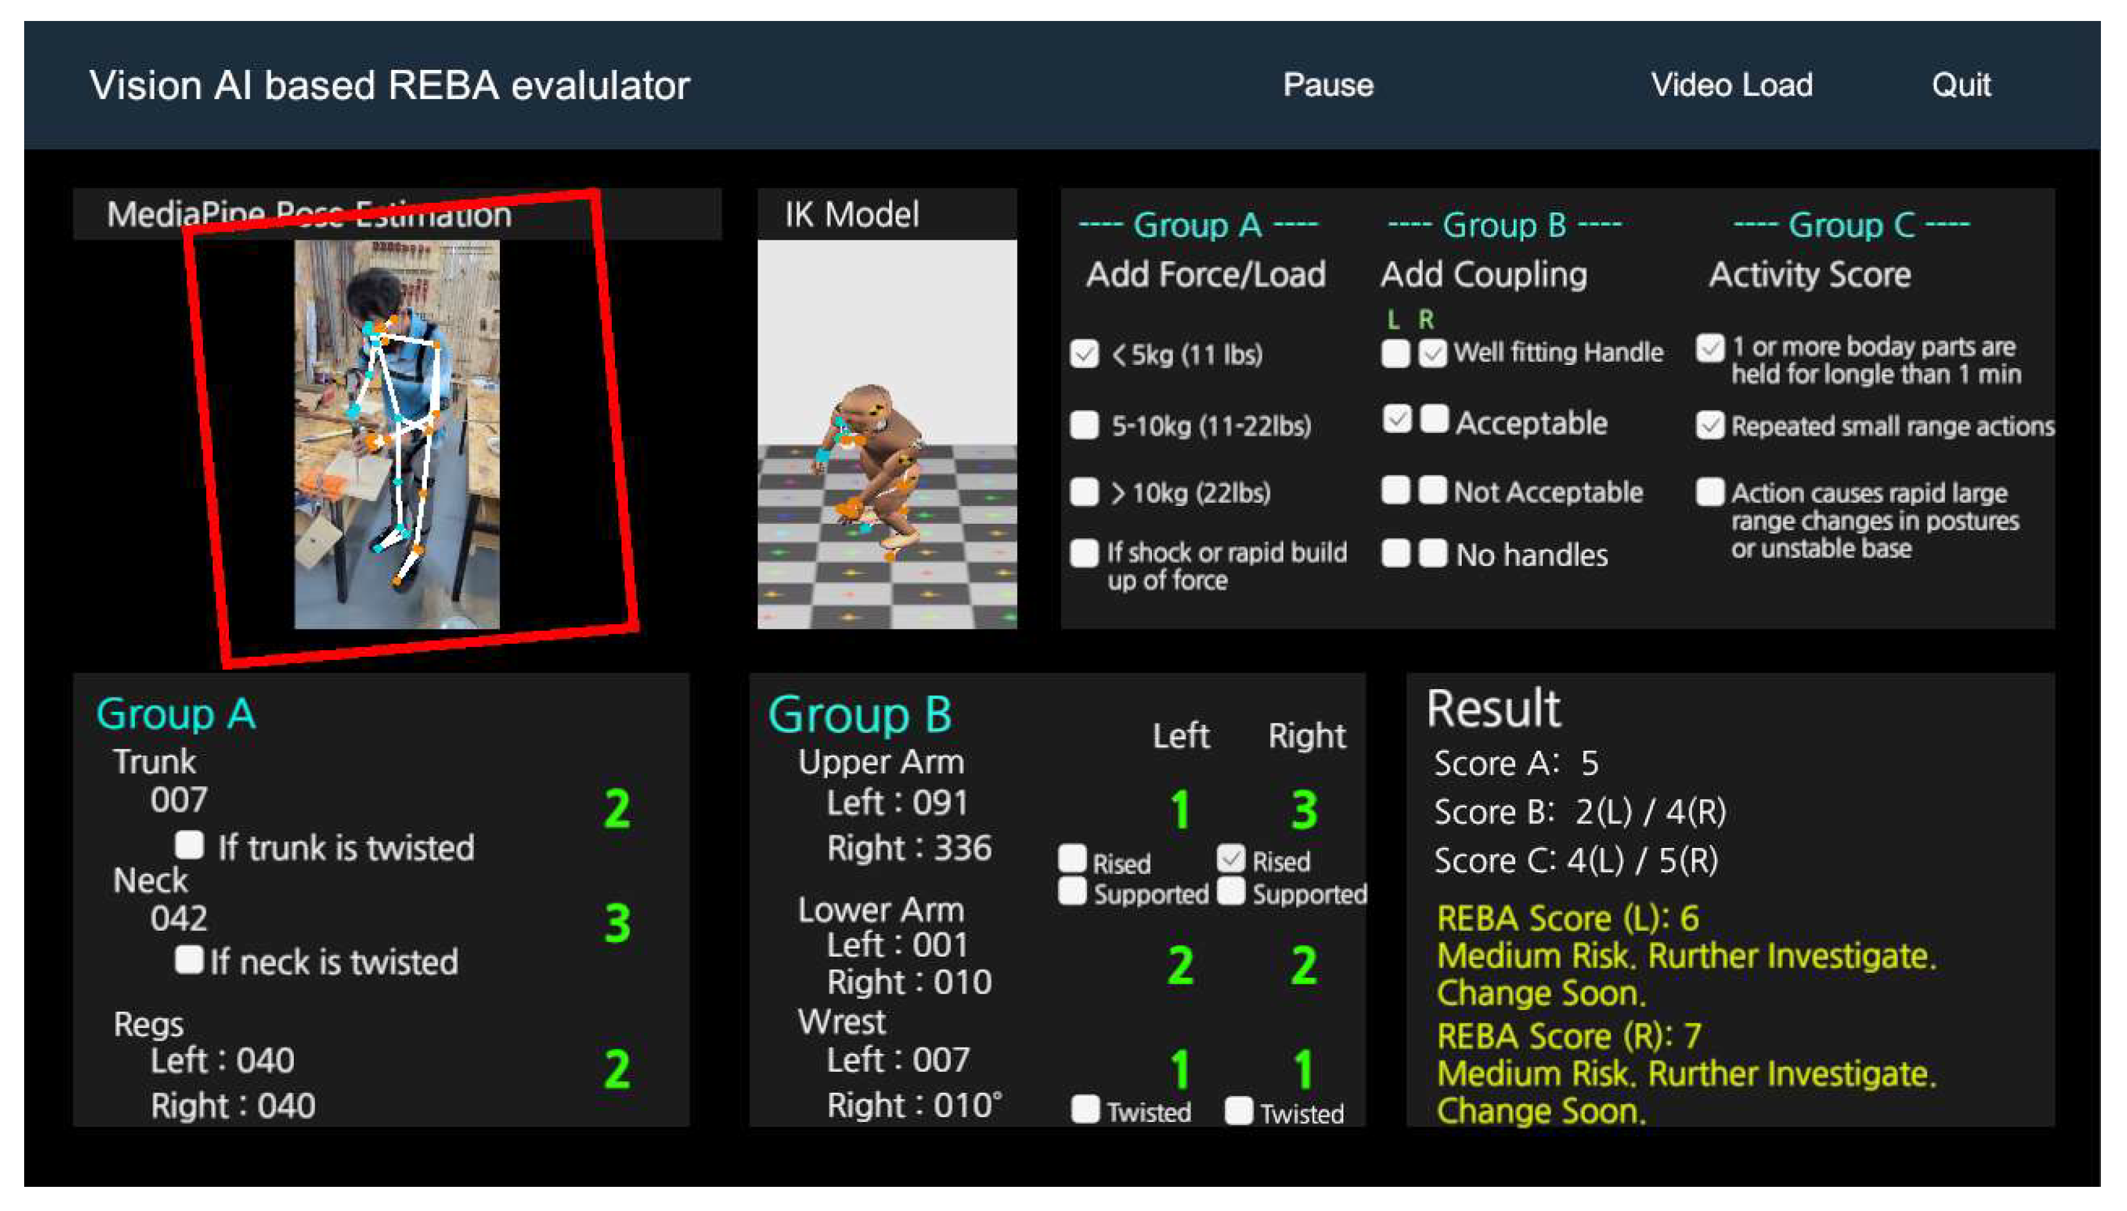This screenshot has width=2127, height=1211.
Task: Check left Not Acceptable coupling box
Action: [x=1396, y=490]
